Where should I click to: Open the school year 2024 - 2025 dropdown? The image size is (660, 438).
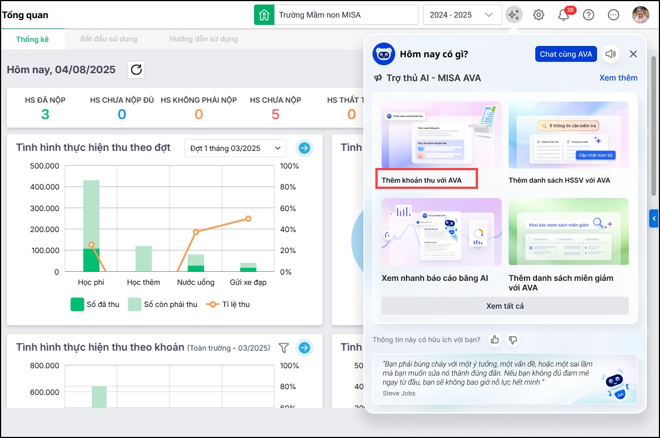pyautogui.click(x=462, y=15)
